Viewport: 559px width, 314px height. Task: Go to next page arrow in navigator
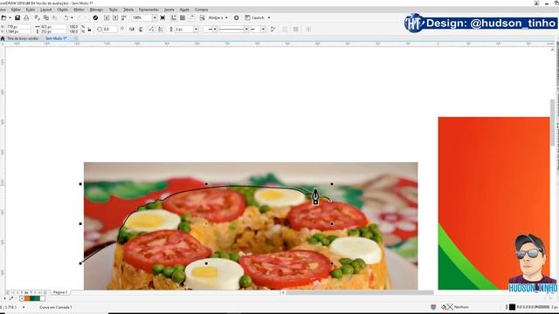click(35, 292)
